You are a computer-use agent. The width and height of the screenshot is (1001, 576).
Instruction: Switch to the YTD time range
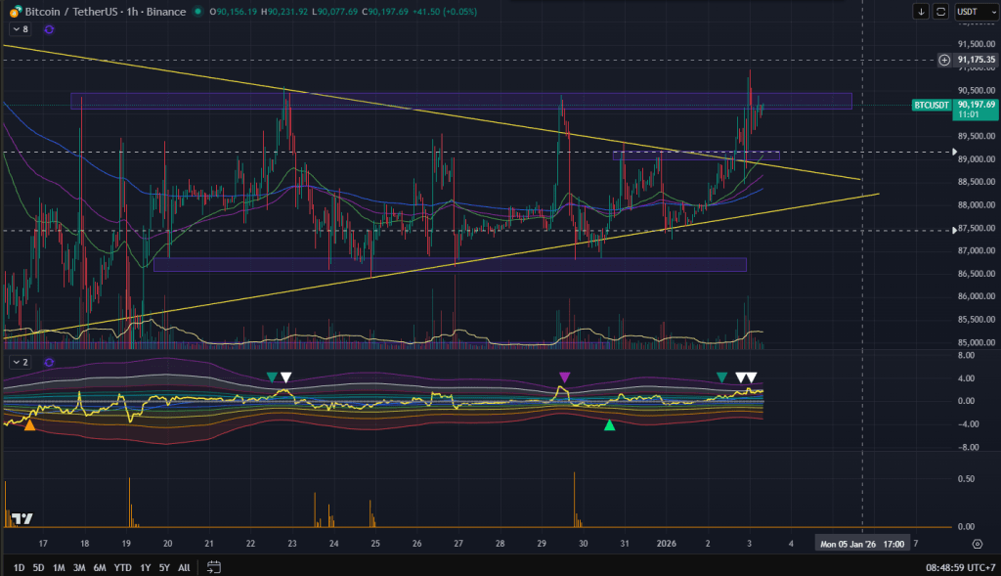[122, 567]
